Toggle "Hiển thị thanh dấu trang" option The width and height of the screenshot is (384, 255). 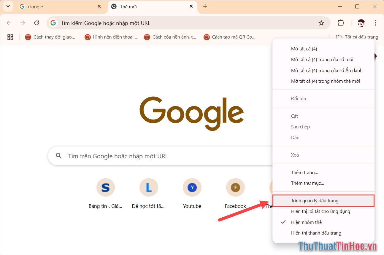316,233
